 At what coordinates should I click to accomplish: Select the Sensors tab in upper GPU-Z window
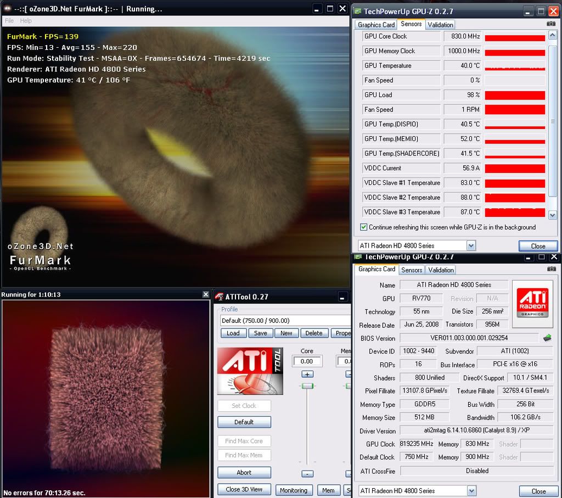pyautogui.click(x=411, y=24)
